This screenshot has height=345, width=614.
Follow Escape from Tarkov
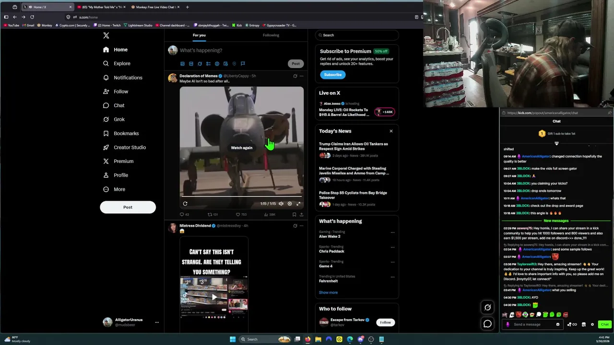click(x=385, y=322)
